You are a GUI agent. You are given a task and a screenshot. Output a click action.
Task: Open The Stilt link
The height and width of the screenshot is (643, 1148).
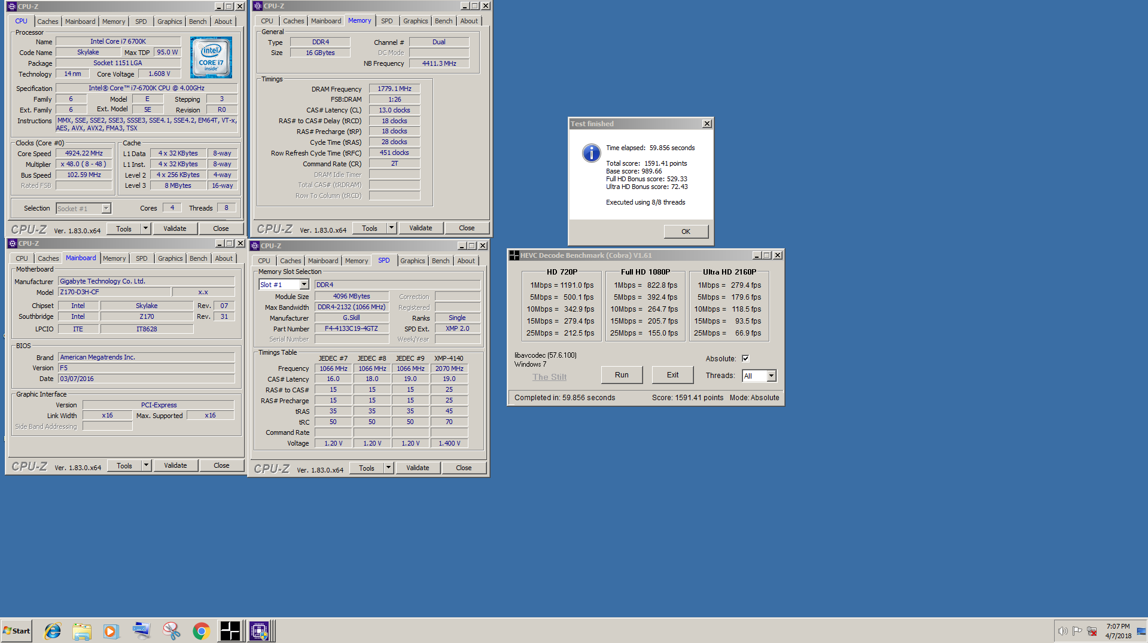click(x=549, y=377)
